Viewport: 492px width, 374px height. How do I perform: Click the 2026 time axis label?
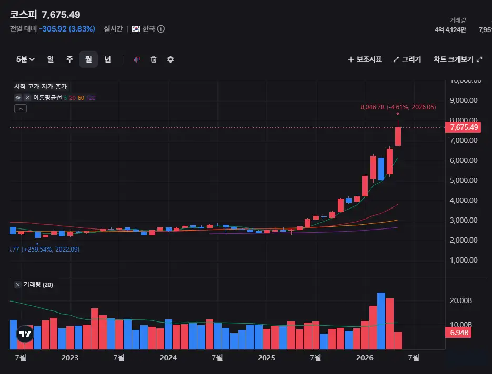(365, 358)
